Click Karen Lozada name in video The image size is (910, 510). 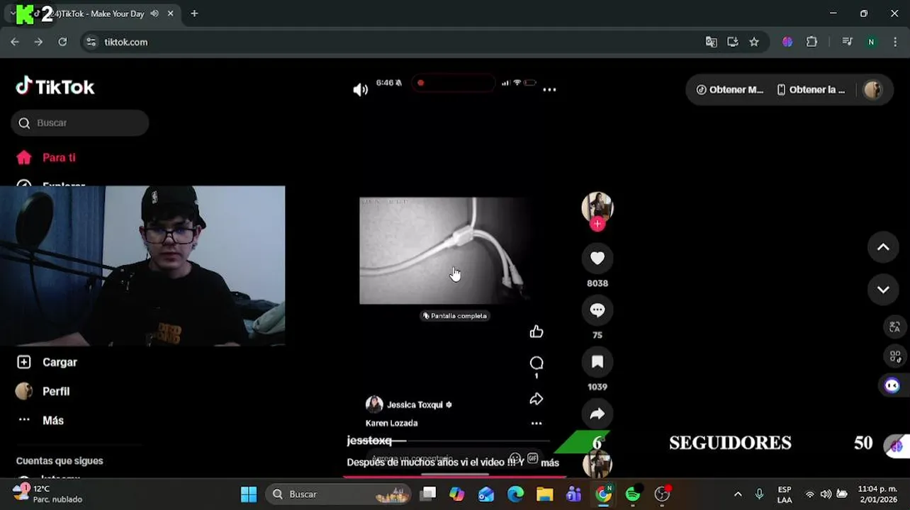(391, 423)
